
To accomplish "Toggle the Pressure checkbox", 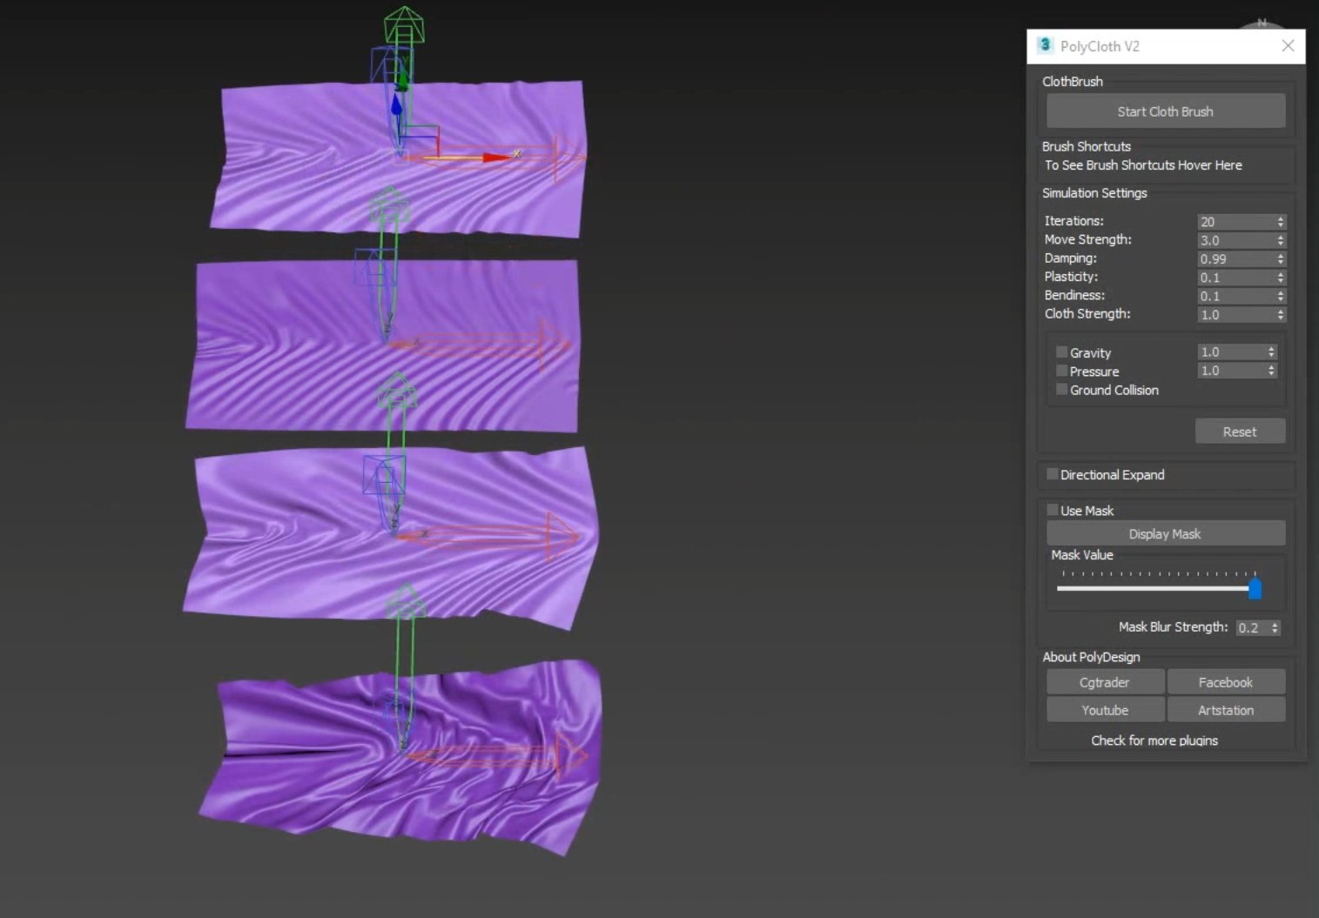I will (x=1062, y=372).
